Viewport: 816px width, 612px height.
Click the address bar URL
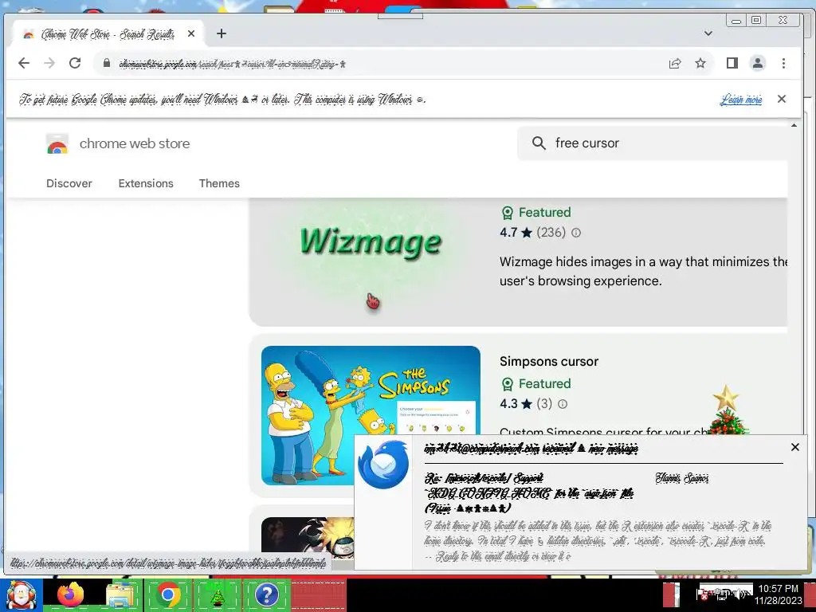point(232,64)
